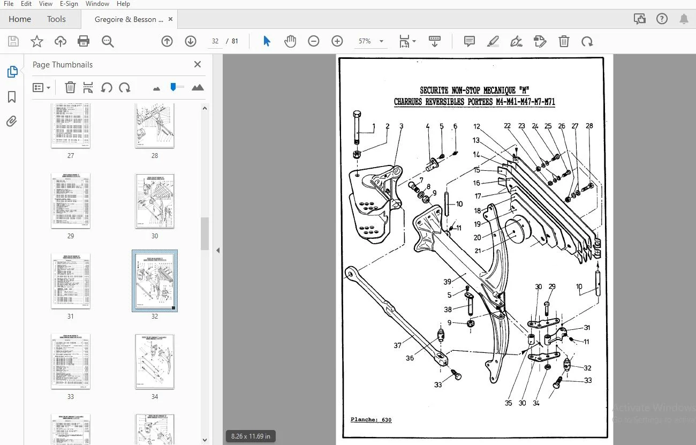Image resolution: width=696 pixels, height=445 pixels.
Task: Select page 30 thumbnail
Action: point(155,201)
